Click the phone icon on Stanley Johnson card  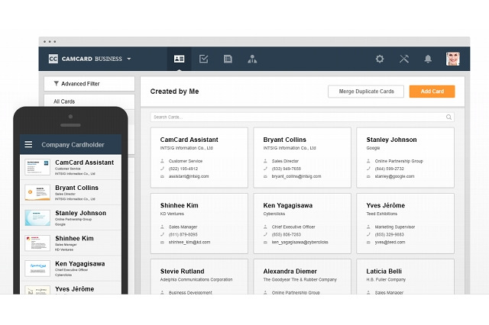pyautogui.click(x=368, y=169)
